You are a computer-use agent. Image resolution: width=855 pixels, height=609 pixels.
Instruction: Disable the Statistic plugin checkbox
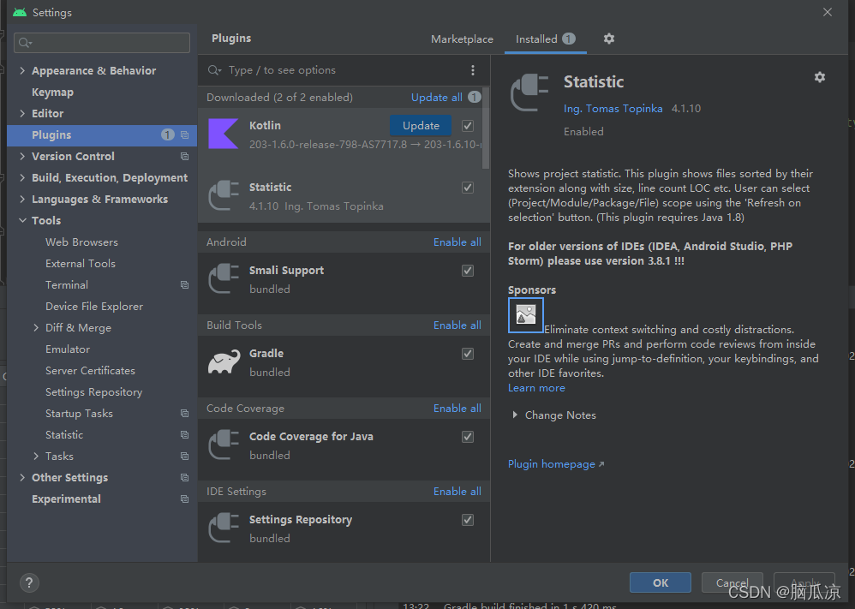[468, 188]
